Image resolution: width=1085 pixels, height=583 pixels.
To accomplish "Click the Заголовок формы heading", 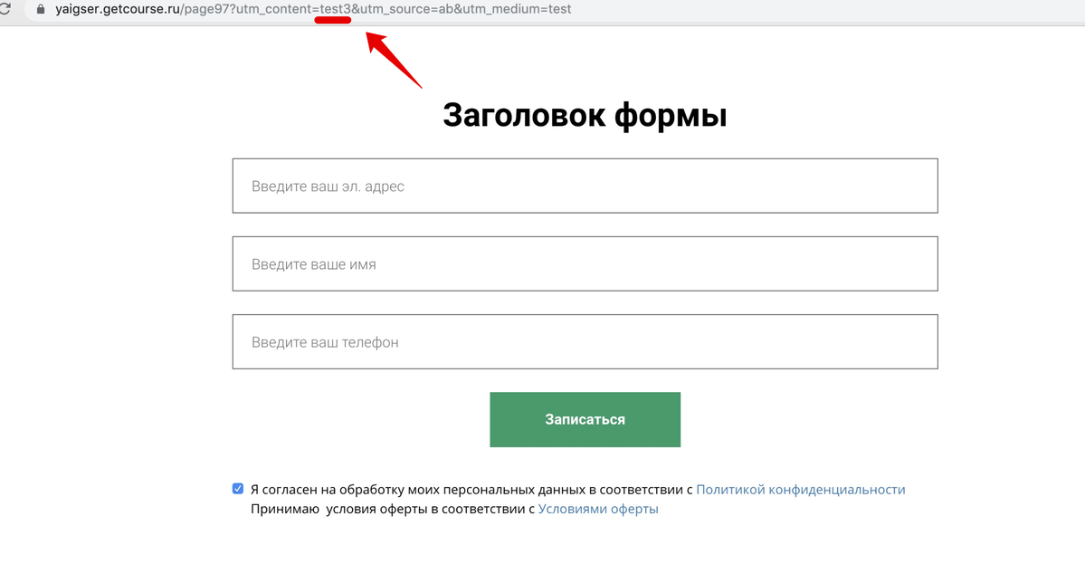I will (x=585, y=115).
